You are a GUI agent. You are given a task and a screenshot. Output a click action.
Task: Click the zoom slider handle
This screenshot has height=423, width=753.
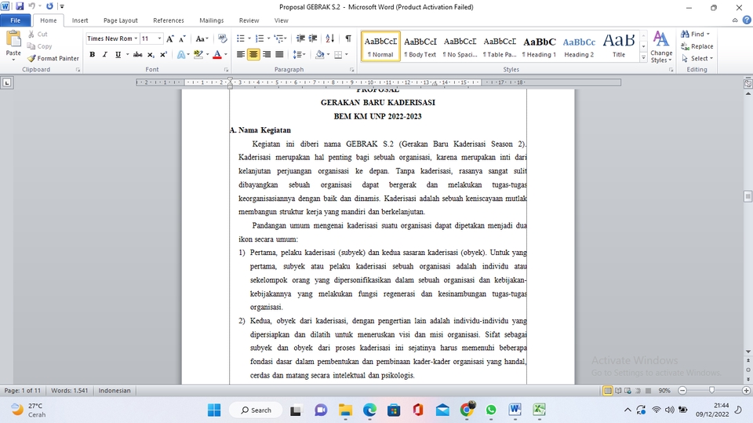point(711,391)
